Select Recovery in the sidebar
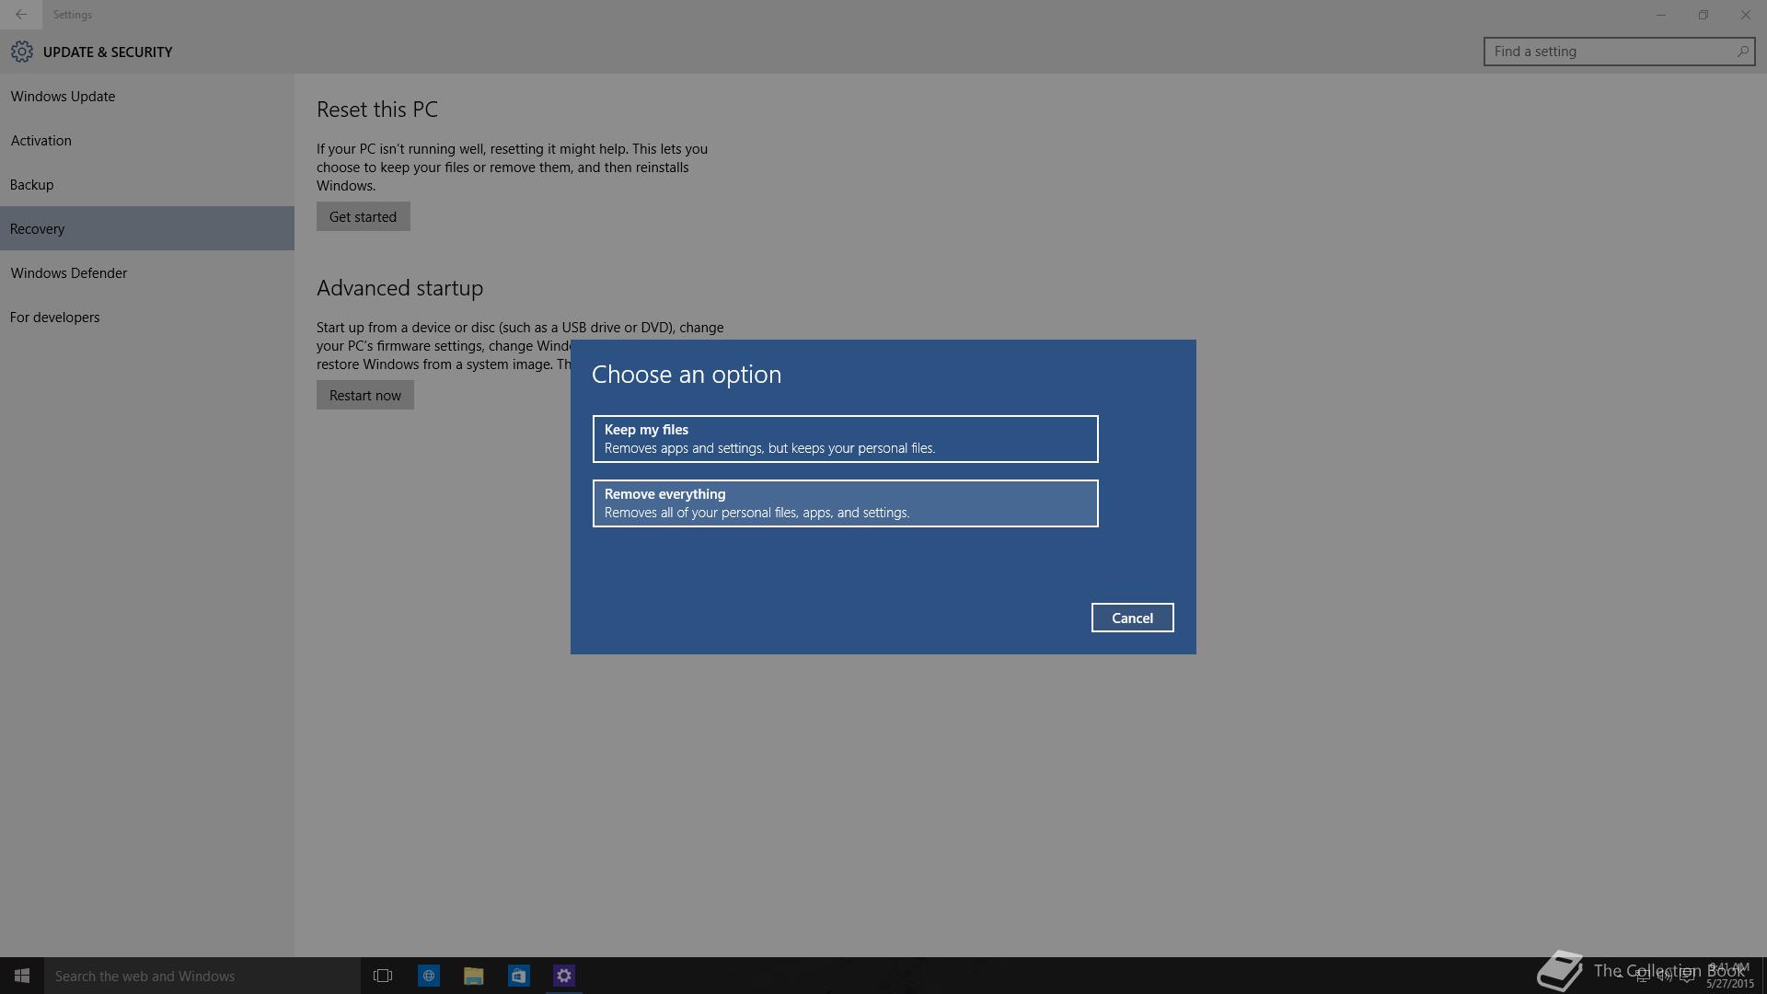Screen dimensions: 1767x994 (147, 228)
